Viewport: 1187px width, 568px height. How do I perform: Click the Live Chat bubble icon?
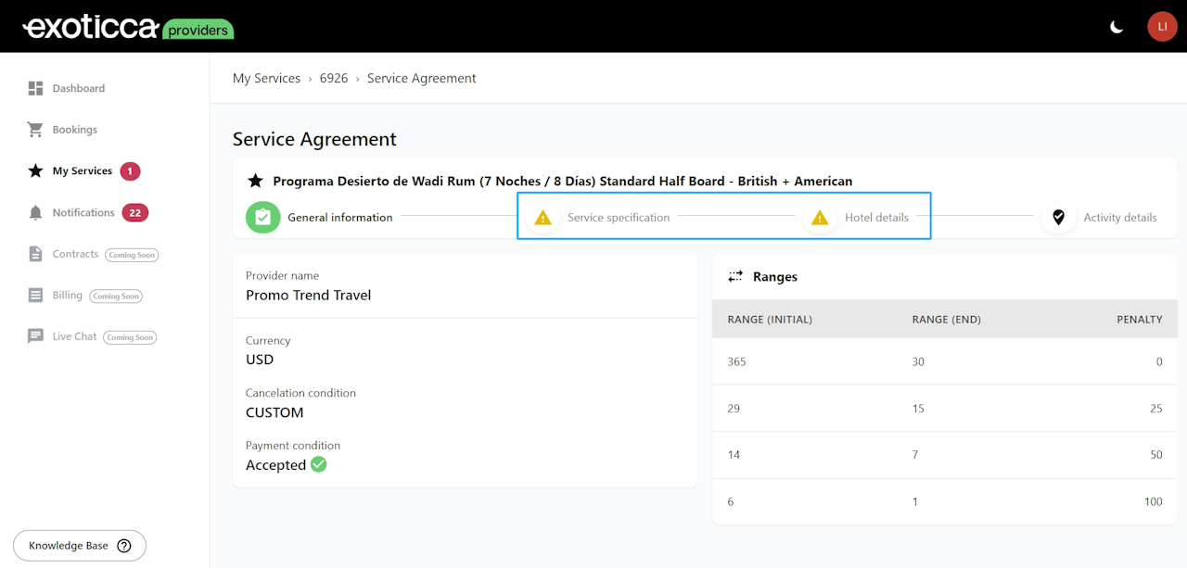[35, 336]
